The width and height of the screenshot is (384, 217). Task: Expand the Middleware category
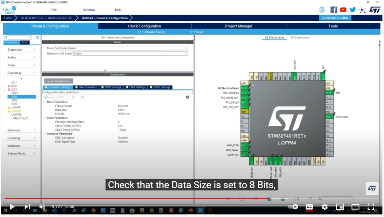[x=21, y=146]
